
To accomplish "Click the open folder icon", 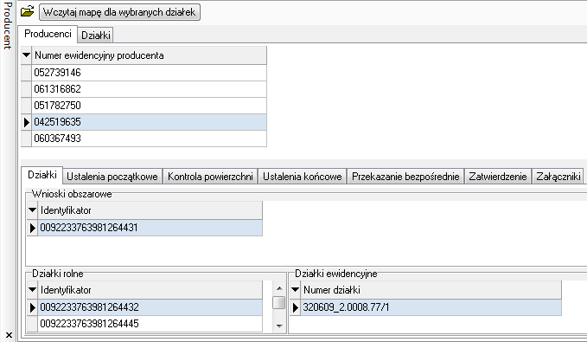I will [28, 11].
